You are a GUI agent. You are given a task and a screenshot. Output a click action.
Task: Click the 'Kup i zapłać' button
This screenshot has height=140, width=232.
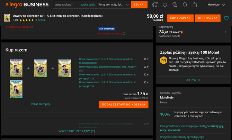click(180, 18)
